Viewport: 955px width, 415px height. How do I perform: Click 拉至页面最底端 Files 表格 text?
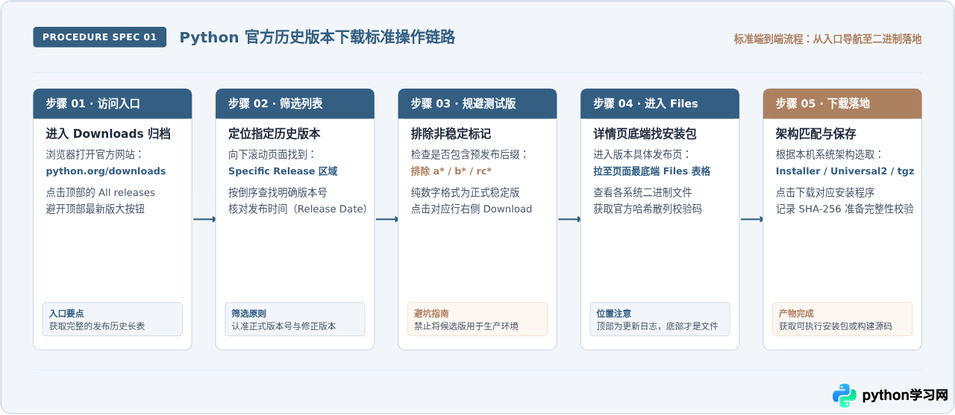pos(652,171)
